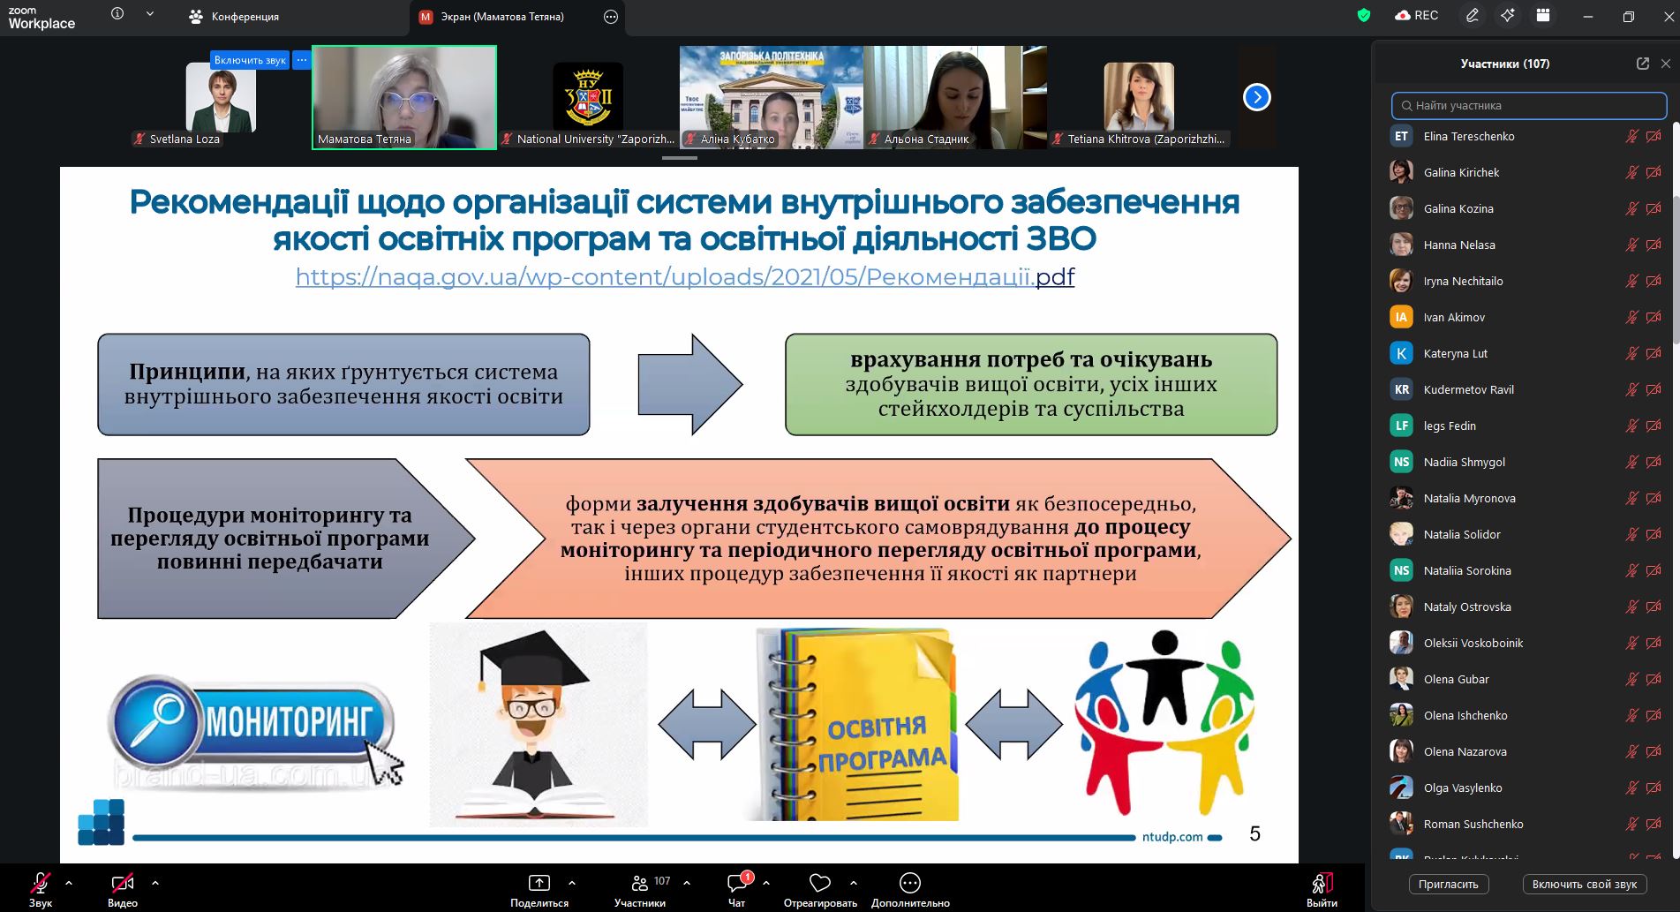Unmute microphone with the Звук button
Screen dimensions: 1680x912
tap(41, 889)
